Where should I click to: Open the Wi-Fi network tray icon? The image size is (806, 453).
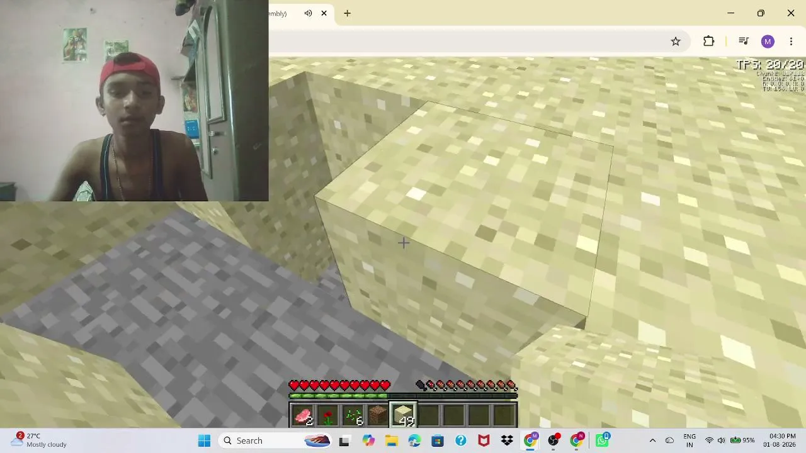pos(710,440)
